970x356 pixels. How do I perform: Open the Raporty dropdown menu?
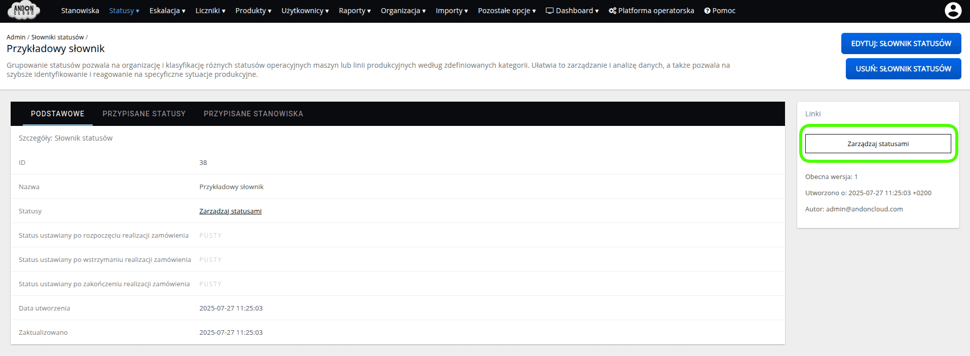click(x=354, y=11)
